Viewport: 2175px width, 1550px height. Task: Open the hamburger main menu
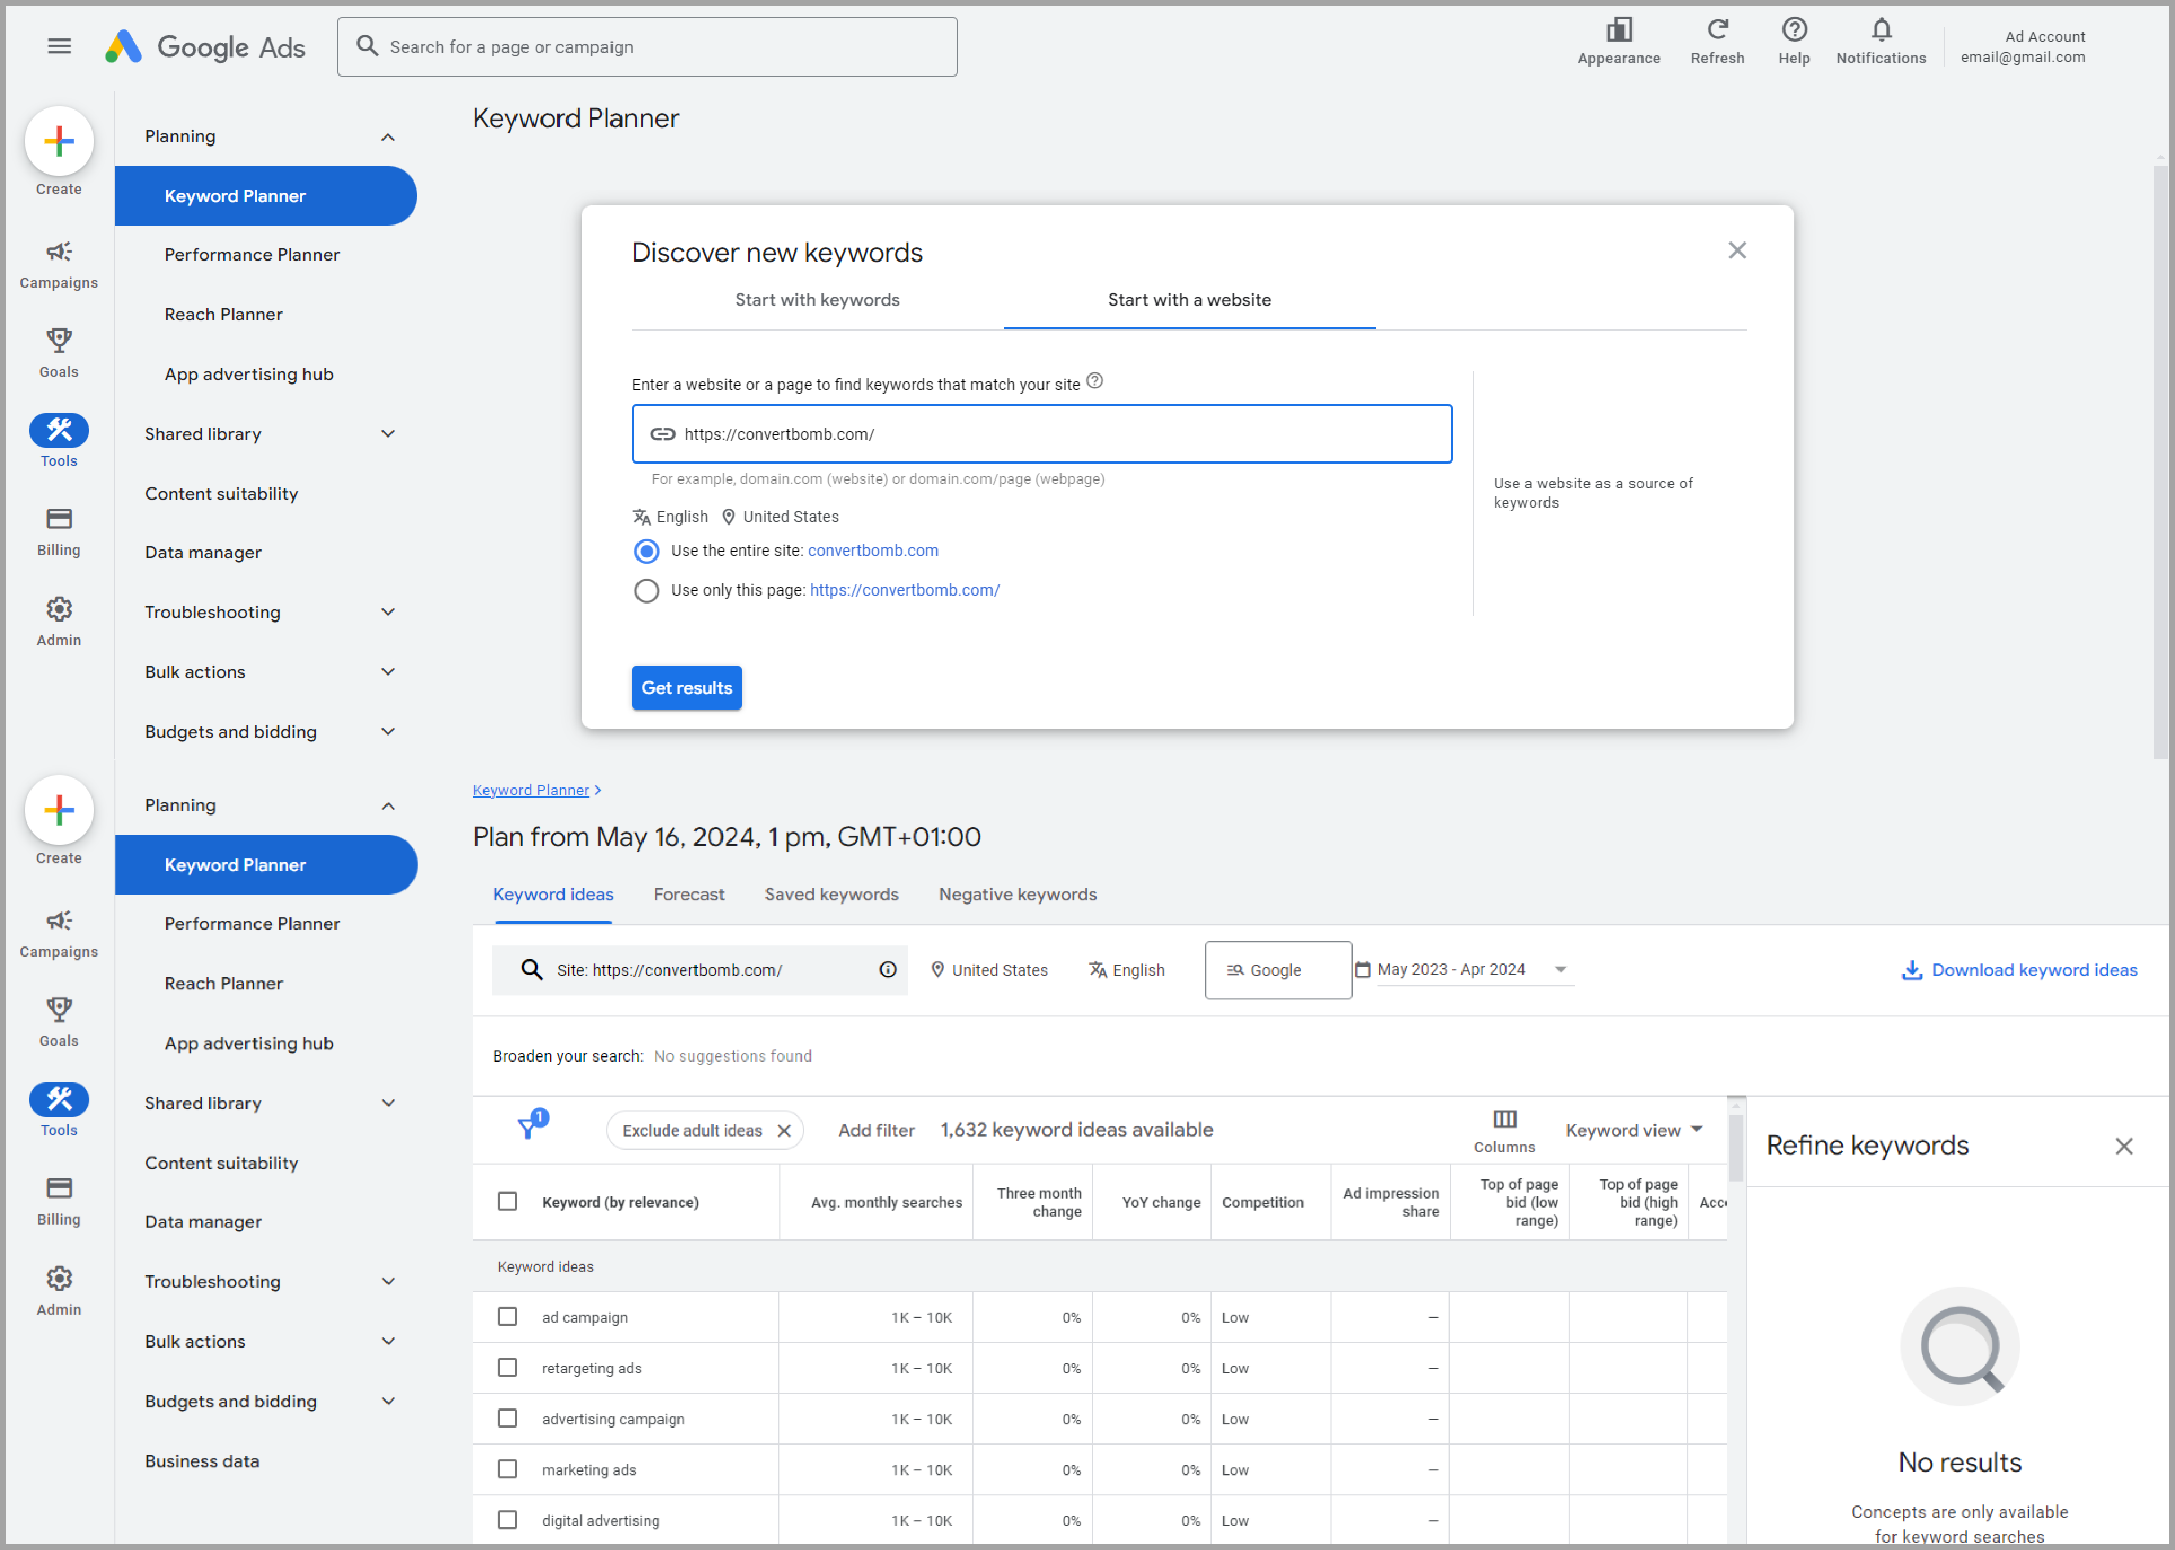59,46
